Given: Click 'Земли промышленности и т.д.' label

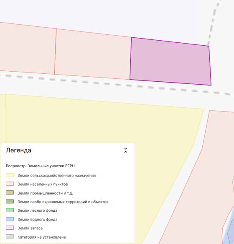Looking at the screenshot, I should click(45, 193).
